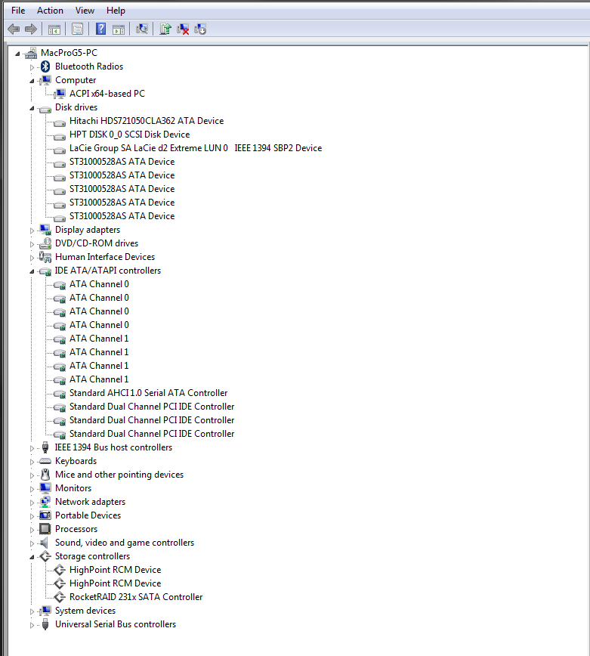Click the keyboard icon beside Keyboards
The height and width of the screenshot is (656, 590).
tap(45, 461)
